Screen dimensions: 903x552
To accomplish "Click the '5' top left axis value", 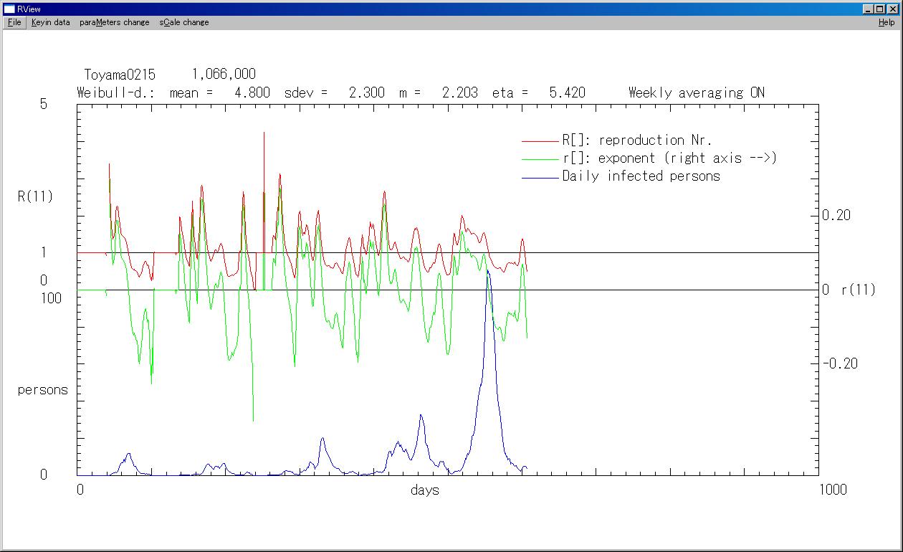I will 43,104.
